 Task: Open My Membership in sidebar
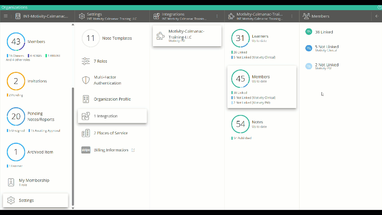click(34, 182)
